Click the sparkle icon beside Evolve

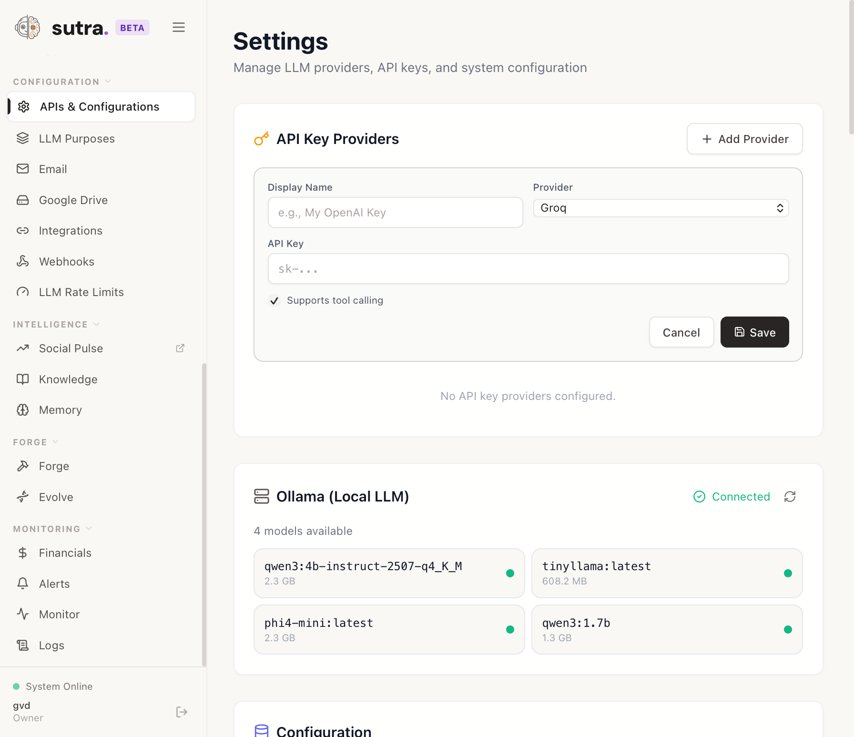[23, 497]
